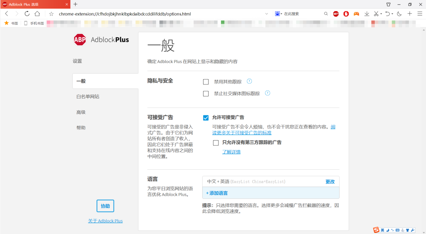Show help for 禁用其他跟踪 info icon

pos(249,81)
